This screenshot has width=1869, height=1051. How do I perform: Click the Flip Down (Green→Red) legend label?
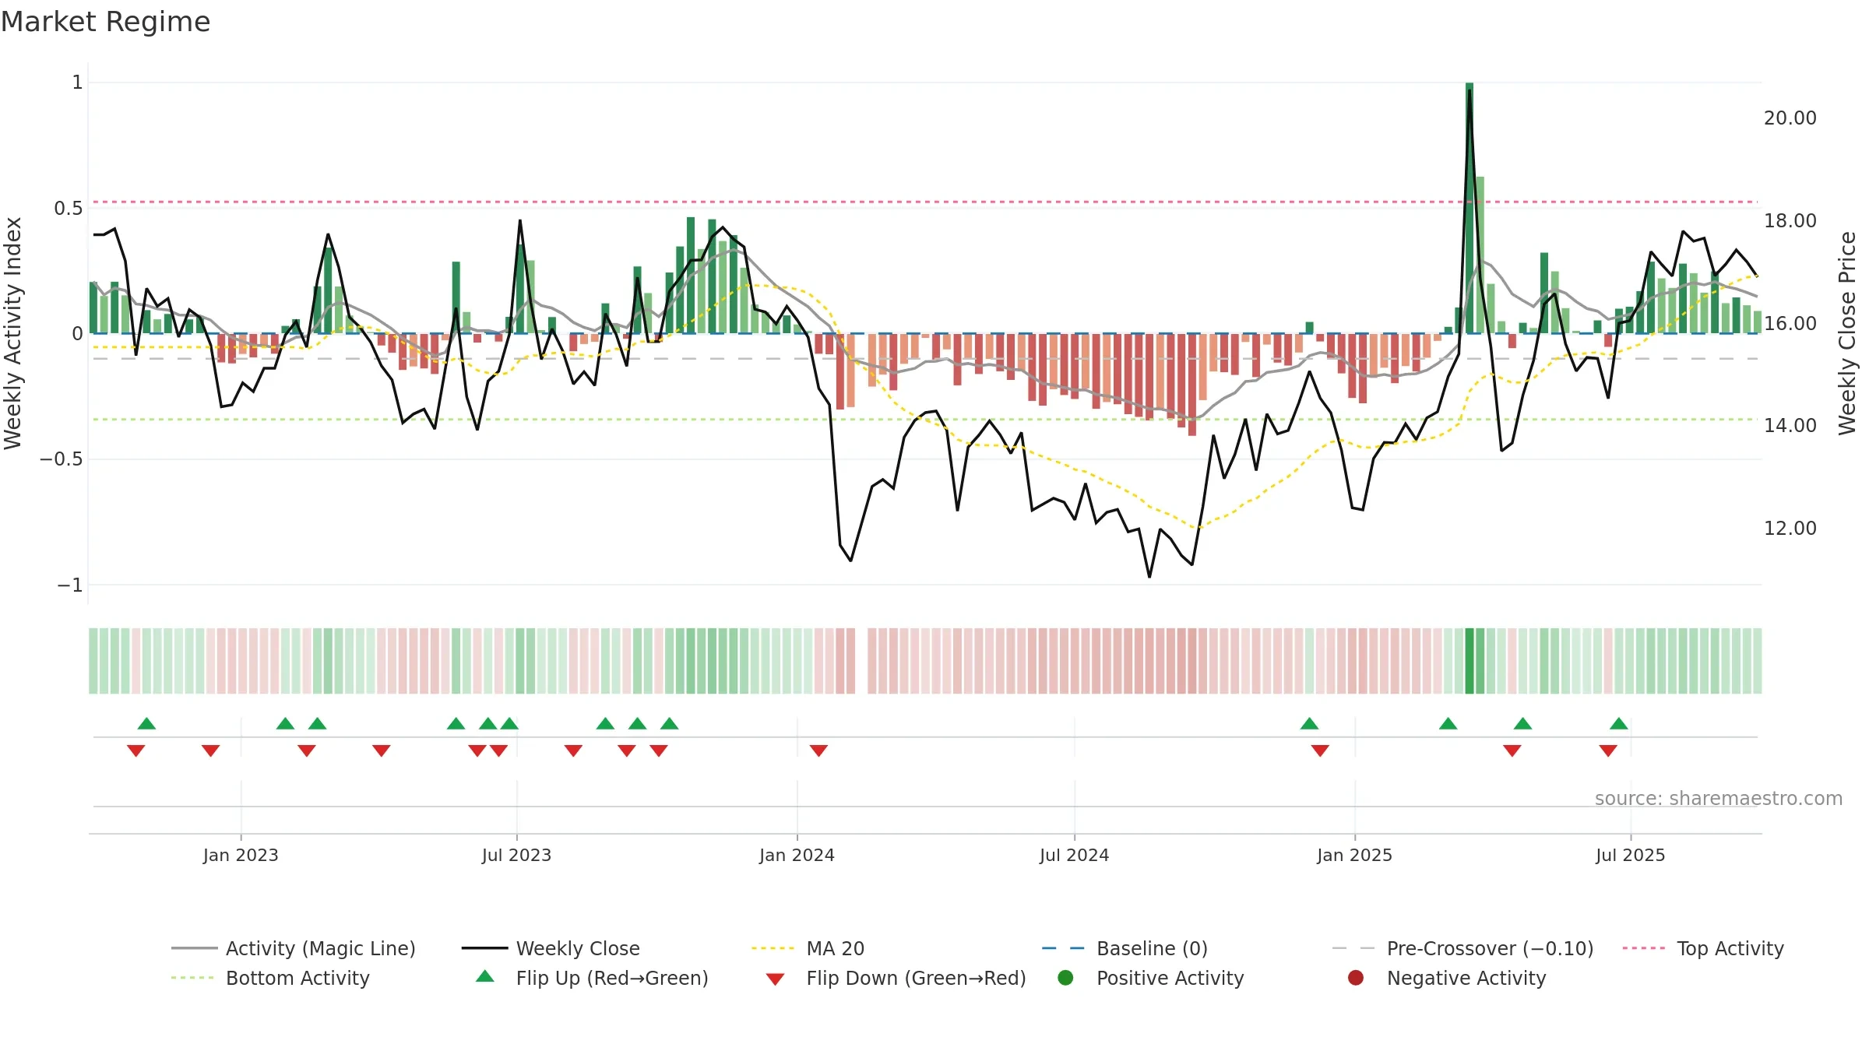[916, 978]
